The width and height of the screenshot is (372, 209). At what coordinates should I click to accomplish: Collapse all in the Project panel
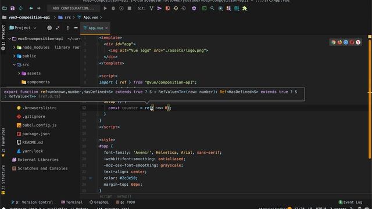tap(58, 28)
